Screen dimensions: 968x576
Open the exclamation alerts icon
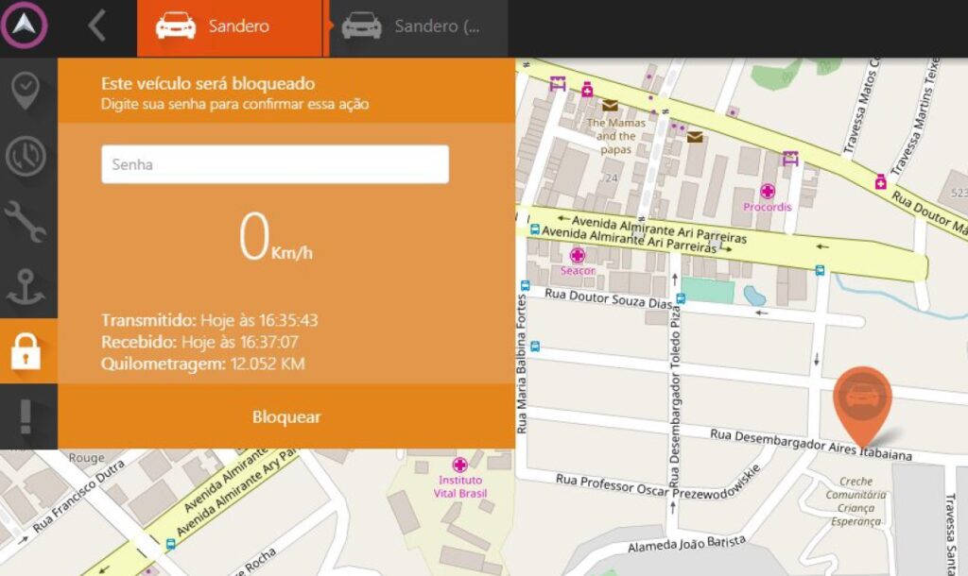[x=26, y=416]
